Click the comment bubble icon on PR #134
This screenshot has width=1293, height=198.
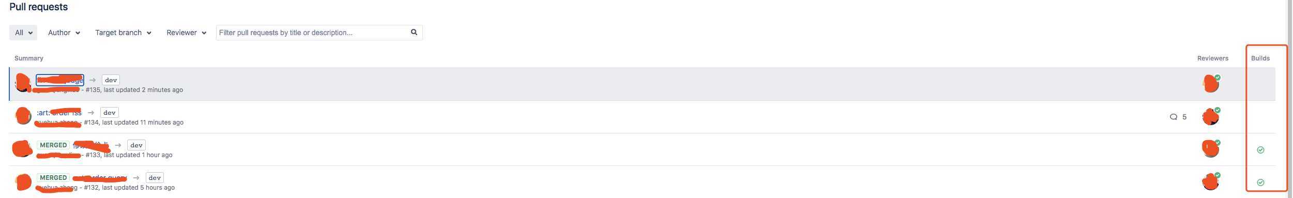1173,117
